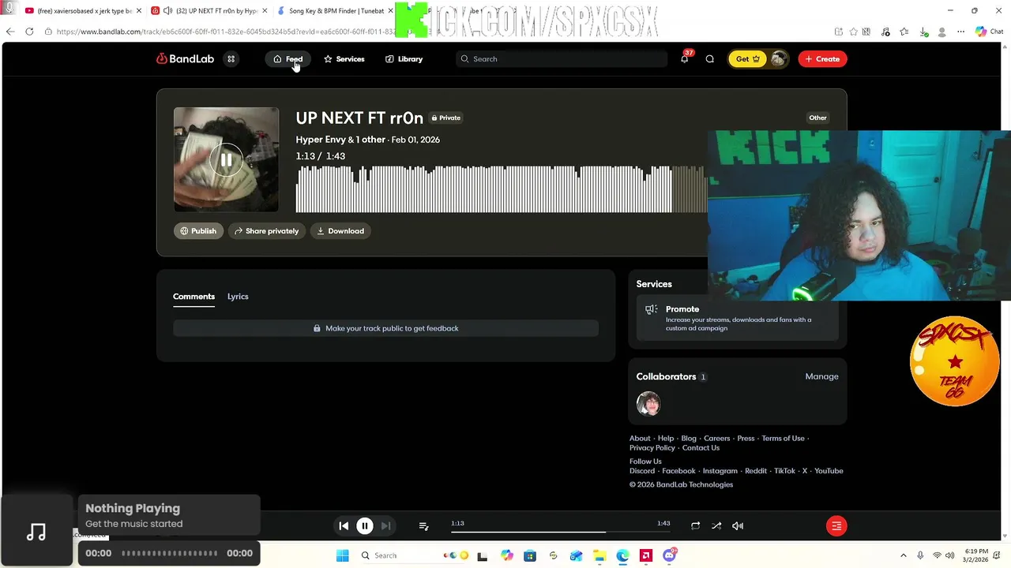Open the YouTube footer link
The image size is (1011, 568).
829,471
